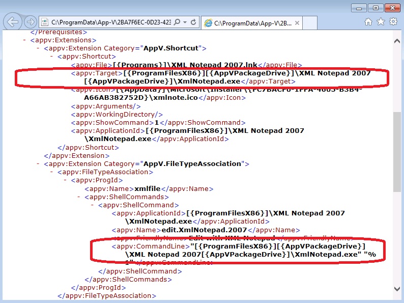Click the appv:Target opening tag
This screenshot has width=404, height=303.
(97, 73)
